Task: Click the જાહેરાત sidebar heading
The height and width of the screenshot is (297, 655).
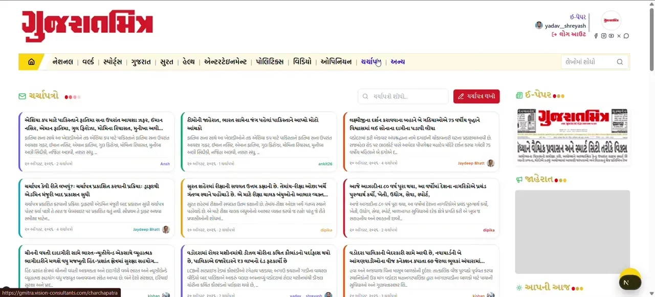Action: tap(539, 179)
